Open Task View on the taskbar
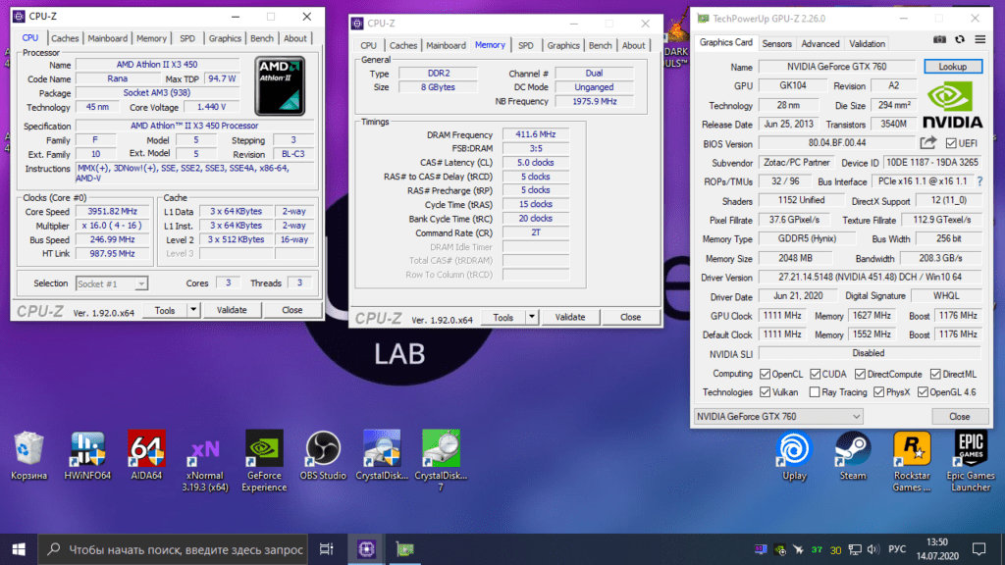1005x565 pixels. pyautogui.click(x=326, y=549)
